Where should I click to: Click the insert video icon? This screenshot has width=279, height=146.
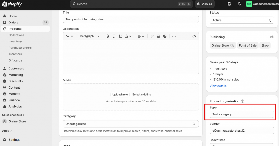point(165,36)
